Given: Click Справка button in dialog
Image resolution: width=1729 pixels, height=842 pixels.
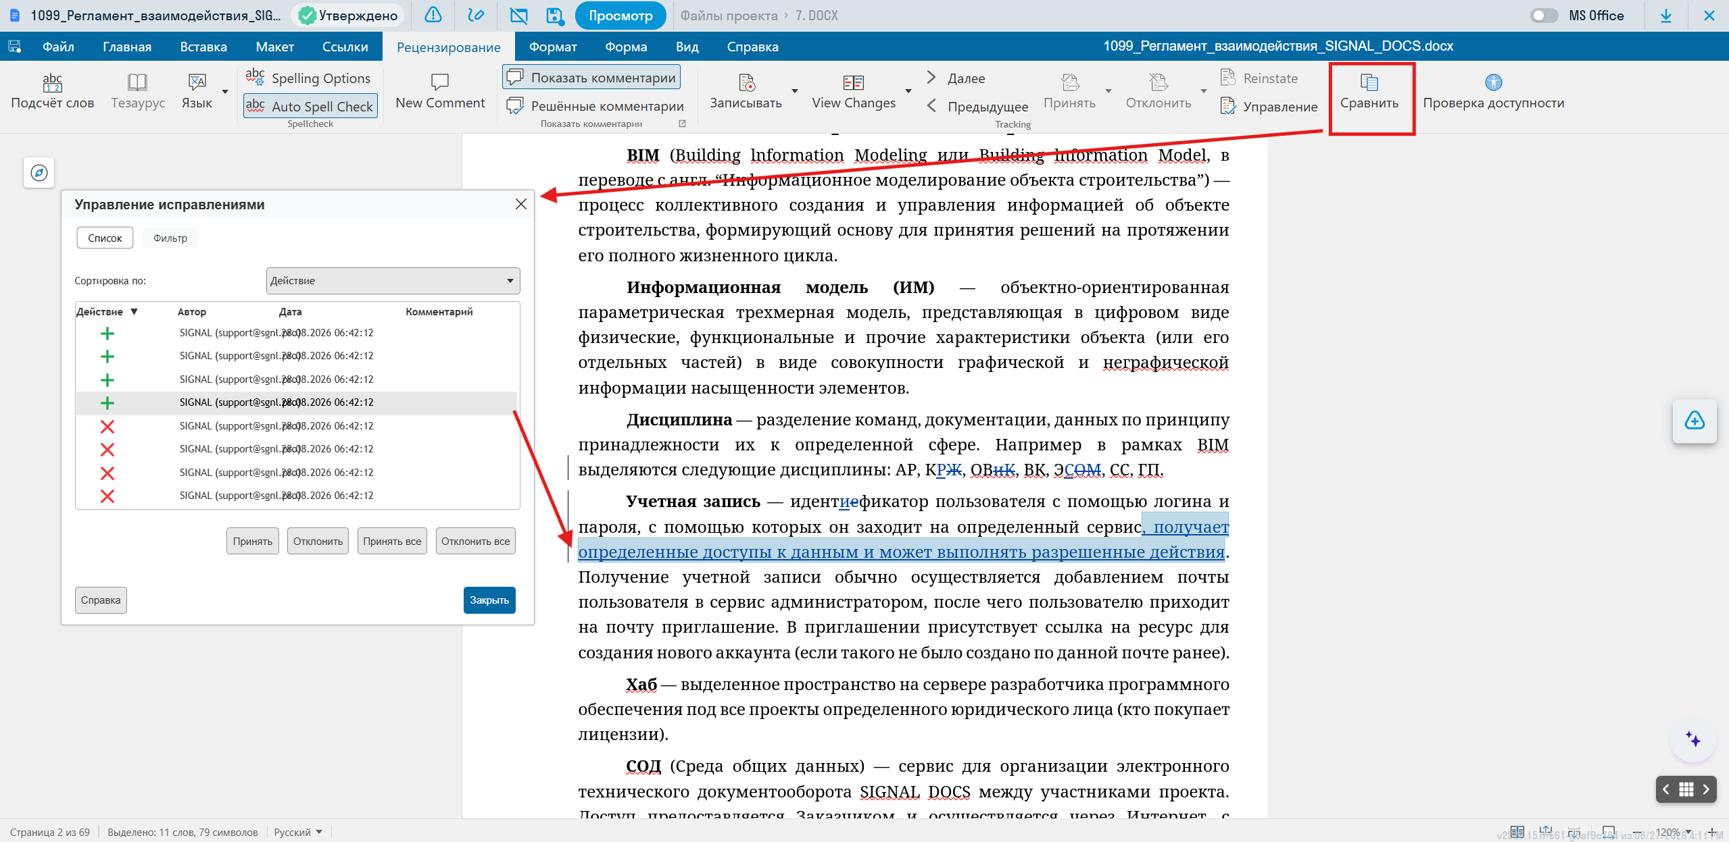Looking at the screenshot, I should coord(101,600).
